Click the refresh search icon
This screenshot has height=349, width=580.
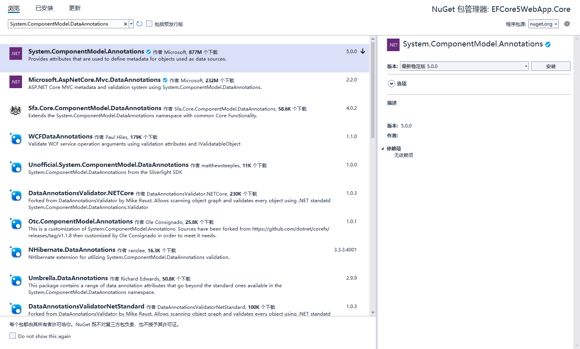click(139, 24)
